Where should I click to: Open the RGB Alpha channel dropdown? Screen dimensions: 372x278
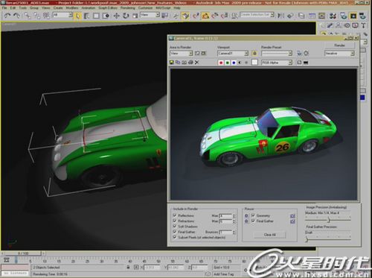(x=277, y=63)
